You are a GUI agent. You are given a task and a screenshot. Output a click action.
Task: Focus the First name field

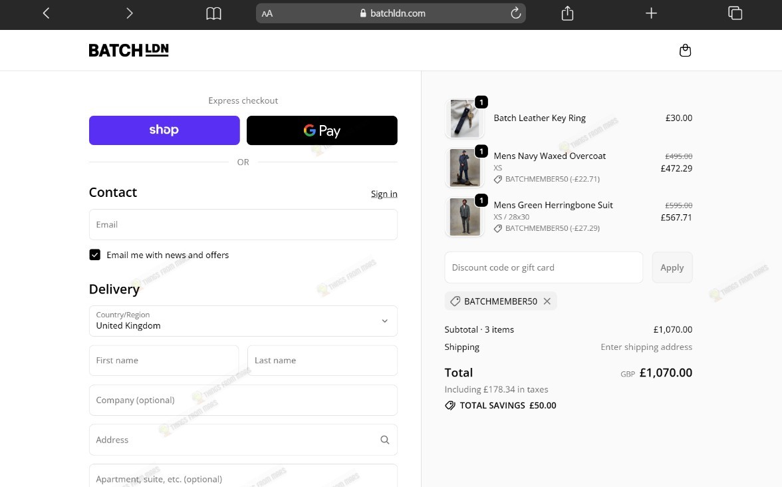click(164, 361)
